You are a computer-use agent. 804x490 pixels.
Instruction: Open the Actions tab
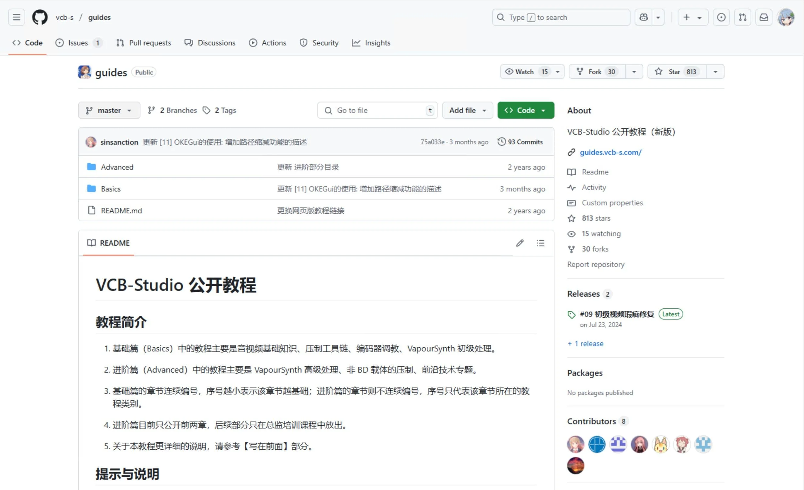coord(268,43)
